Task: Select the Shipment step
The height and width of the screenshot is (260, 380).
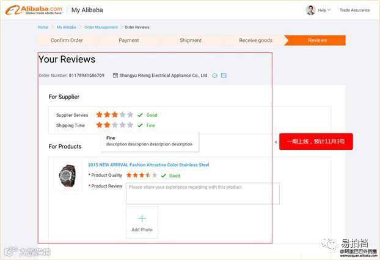Action: tap(191, 40)
